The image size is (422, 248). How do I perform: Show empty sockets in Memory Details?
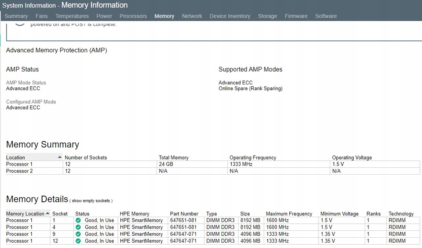[x=91, y=201]
